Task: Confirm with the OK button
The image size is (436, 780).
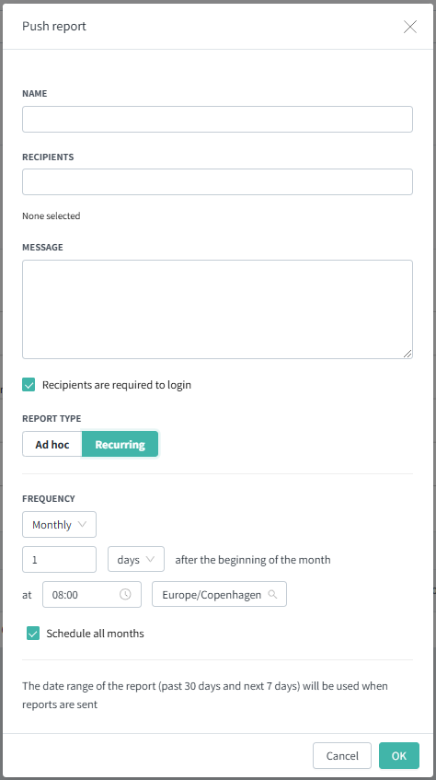Action: coord(399,756)
